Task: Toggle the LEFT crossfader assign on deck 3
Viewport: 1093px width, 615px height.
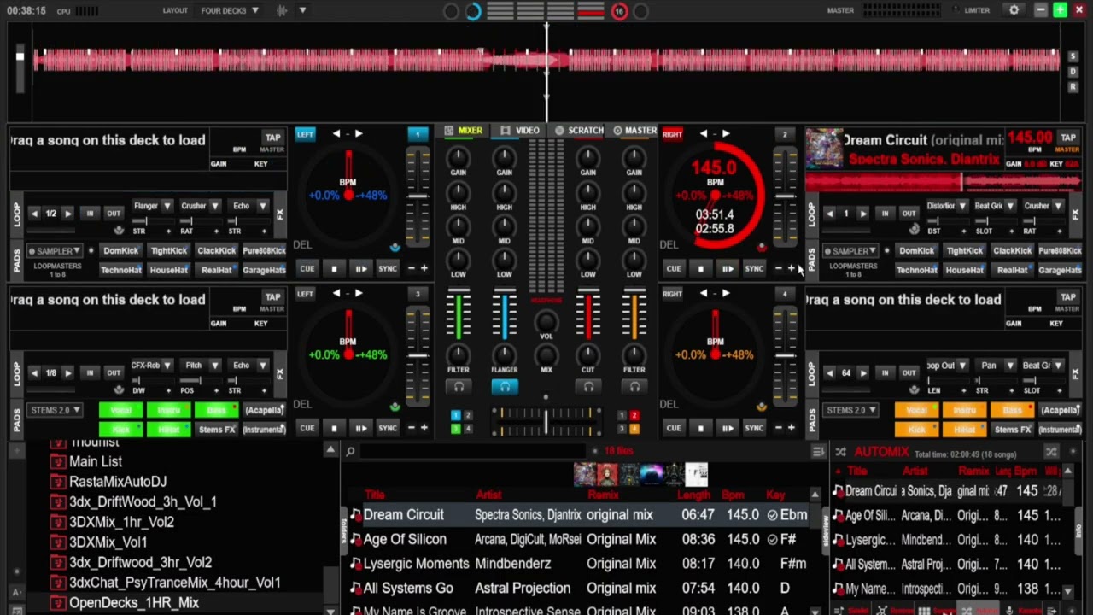Action: [x=305, y=294]
